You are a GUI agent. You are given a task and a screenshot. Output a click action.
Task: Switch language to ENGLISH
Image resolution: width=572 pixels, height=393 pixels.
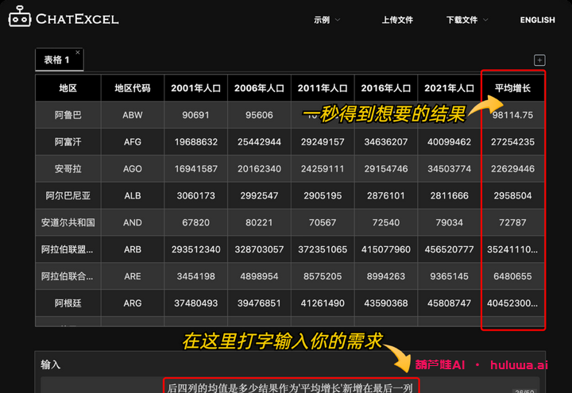pyautogui.click(x=537, y=20)
